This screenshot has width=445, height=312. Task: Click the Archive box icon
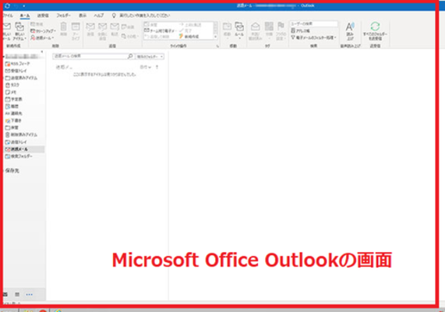point(76,27)
